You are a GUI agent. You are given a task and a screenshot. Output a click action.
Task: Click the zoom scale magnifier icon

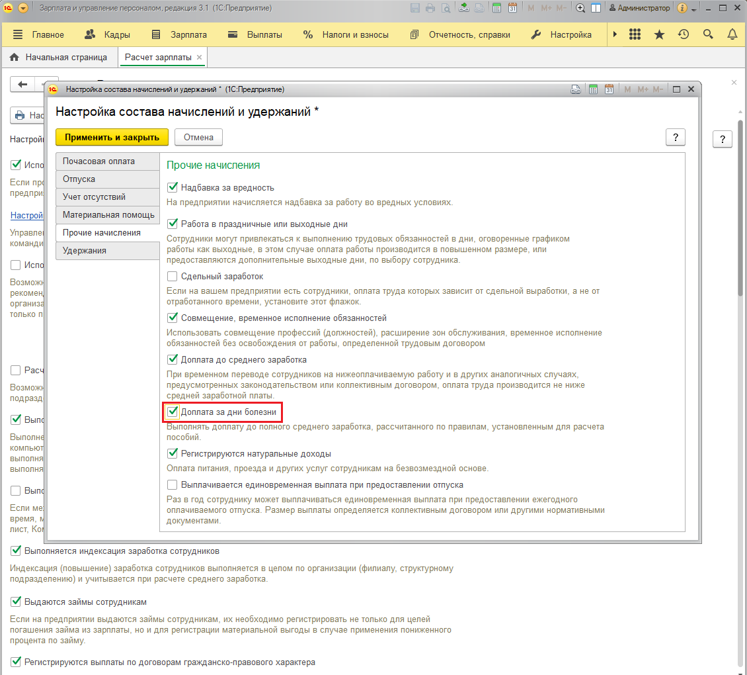click(580, 8)
